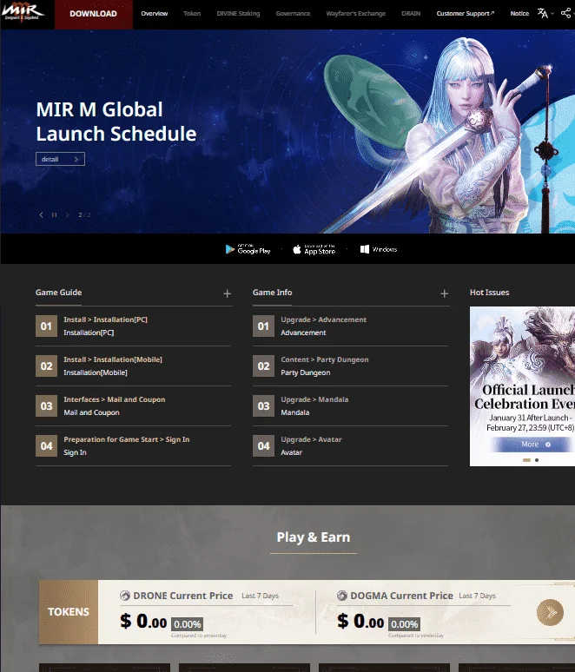Click the TOKENS label panel
This screenshot has height=672, width=575.
point(69,612)
